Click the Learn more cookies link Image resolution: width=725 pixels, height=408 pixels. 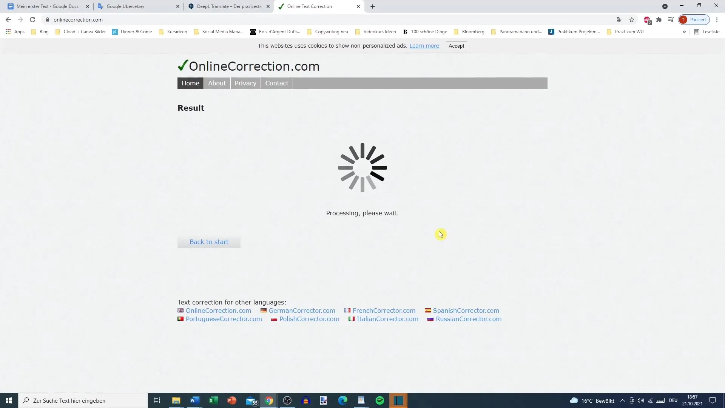424,46
